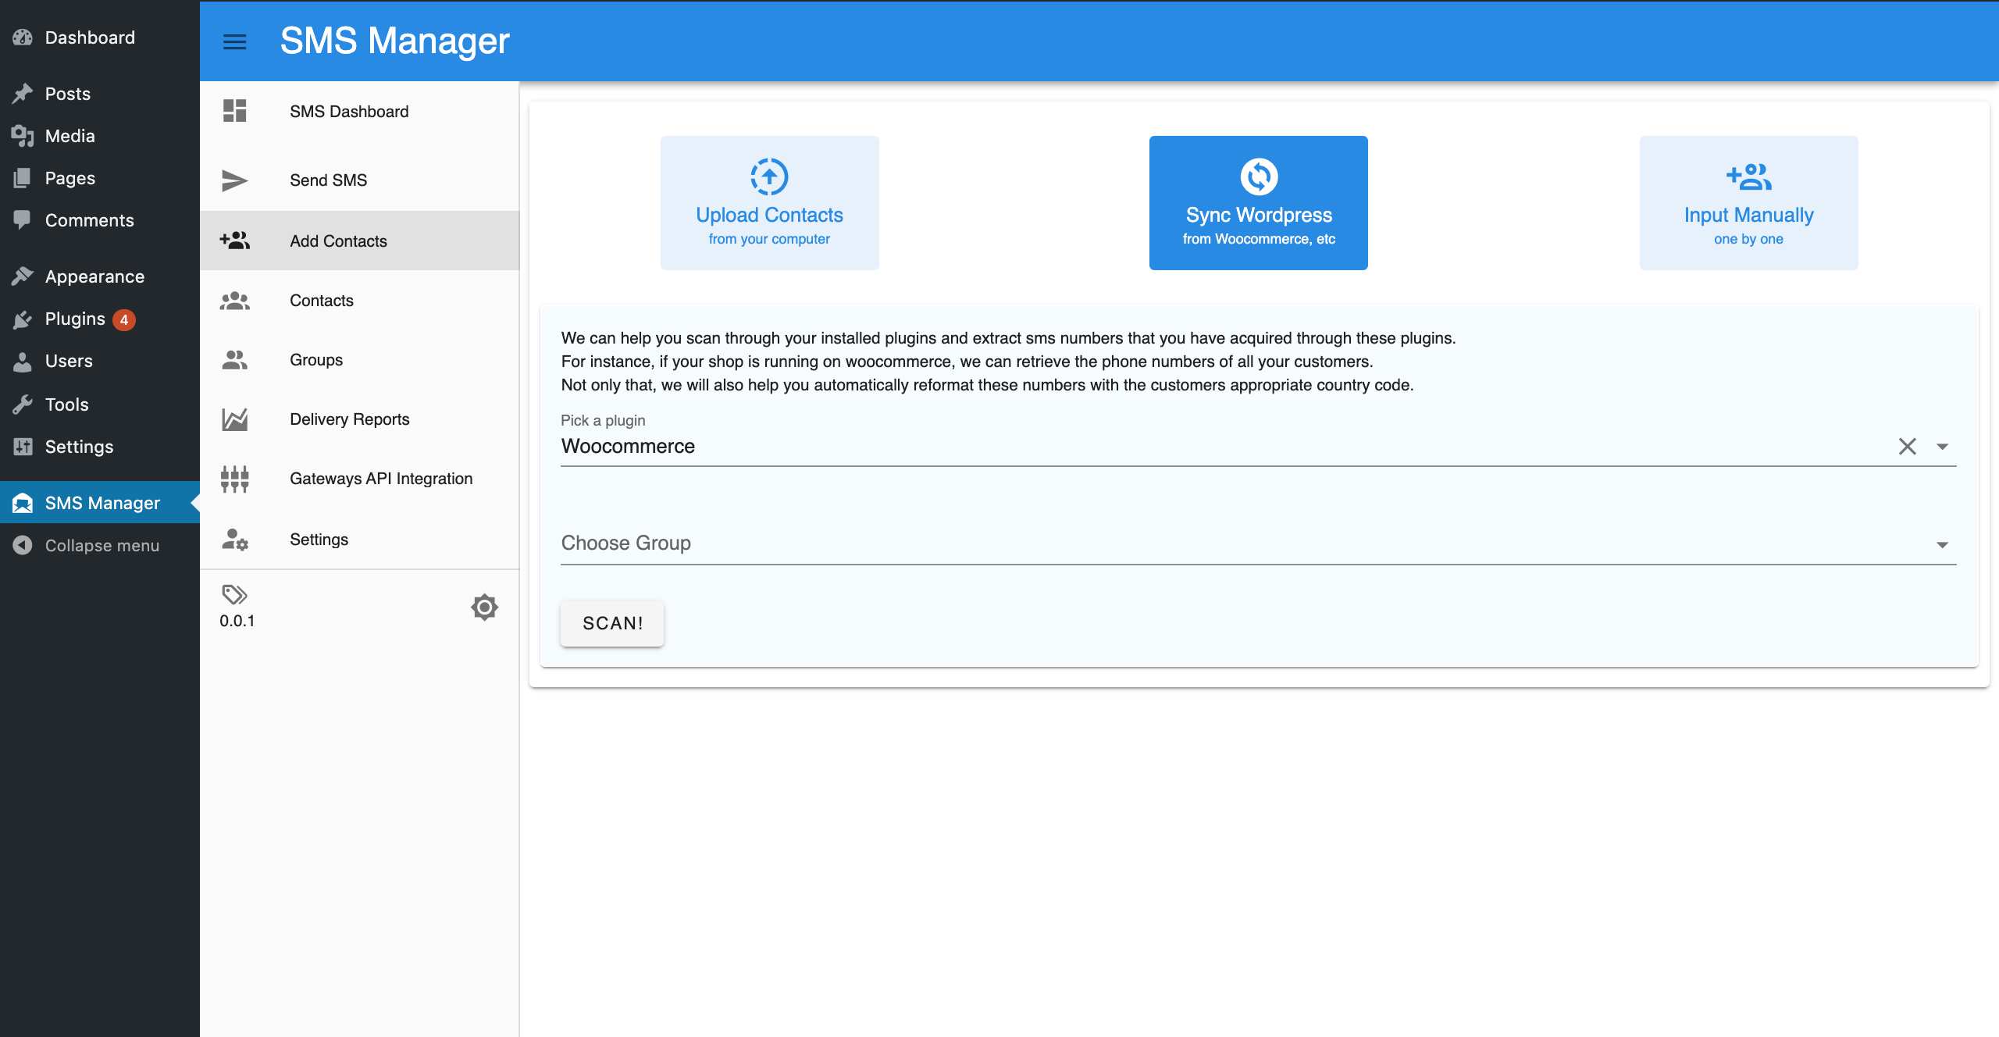This screenshot has height=1037, width=1999.
Task: Open the Pages link
Action: tap(70, 178)
